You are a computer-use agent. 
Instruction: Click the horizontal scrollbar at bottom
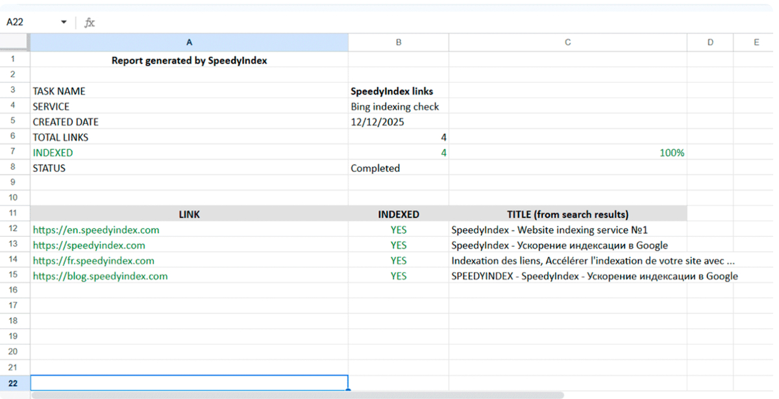(298, 395)
